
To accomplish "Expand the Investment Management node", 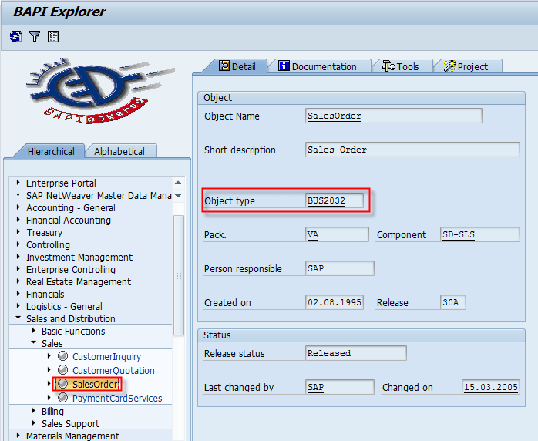I will (18, 257).
